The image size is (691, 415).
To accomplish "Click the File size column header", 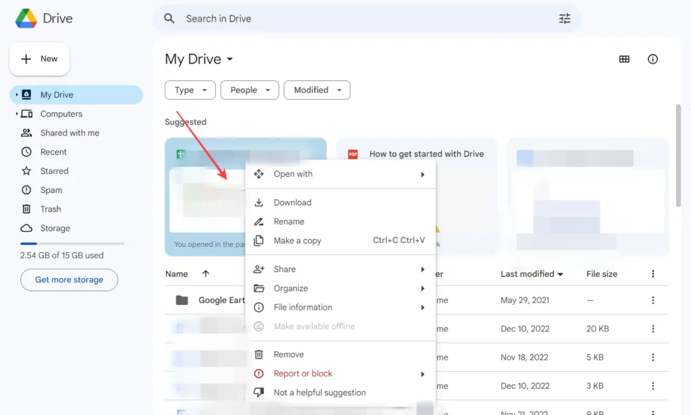I will pos(601,274).
